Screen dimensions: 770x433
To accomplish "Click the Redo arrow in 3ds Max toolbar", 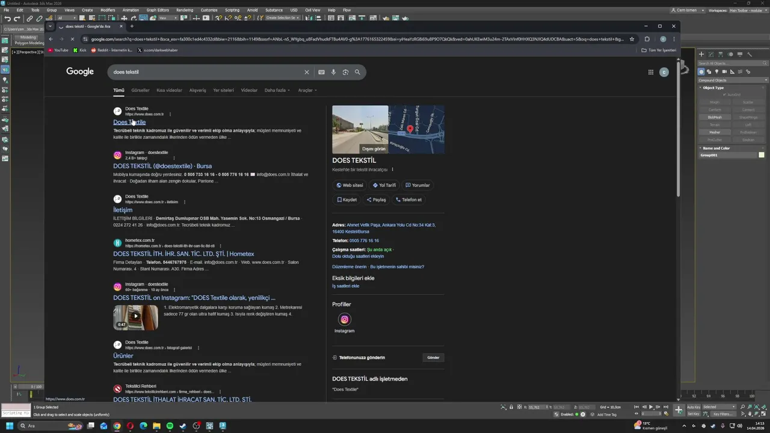I will (16, 19).
